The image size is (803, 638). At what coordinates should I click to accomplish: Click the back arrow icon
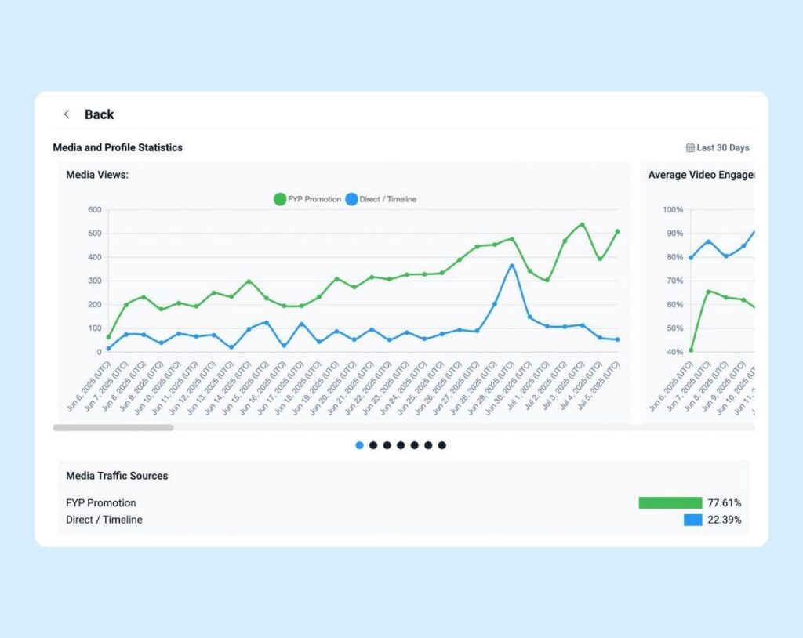[67, 114]
